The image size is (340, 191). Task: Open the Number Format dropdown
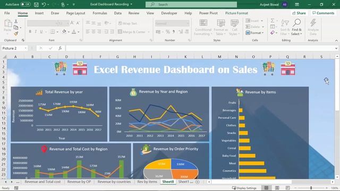[x=188, y=23]
